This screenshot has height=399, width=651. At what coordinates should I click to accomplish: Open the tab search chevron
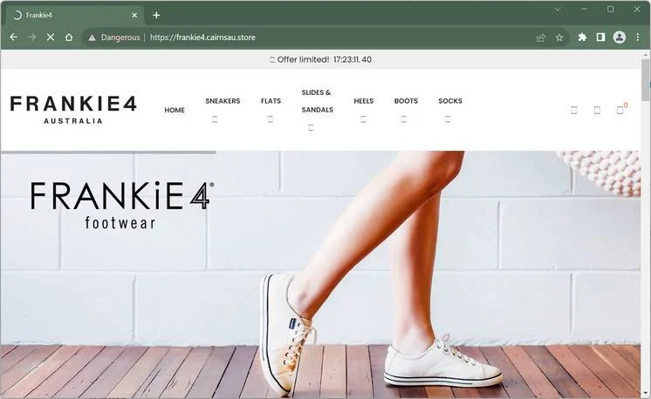[x=558, y=9]
